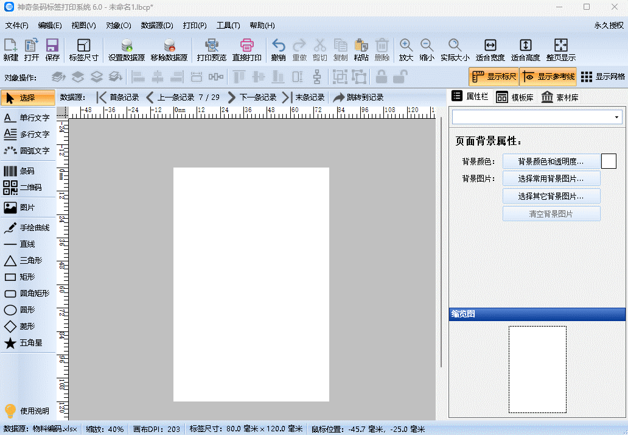Click 选择常用背景图片 button
The height and width of the screenshot is (435, 628).
pos(551,179)
